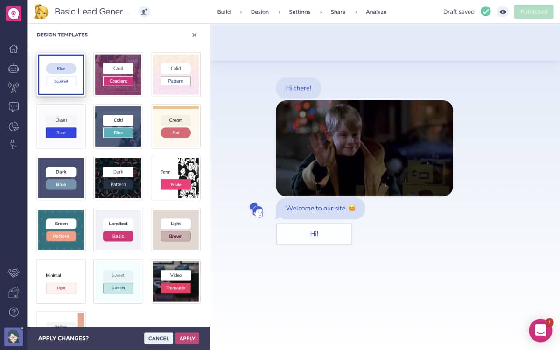This screenshot has height=350, width=560.
Task: Select the Green Pattern template
Action: [x=61, y=230]
